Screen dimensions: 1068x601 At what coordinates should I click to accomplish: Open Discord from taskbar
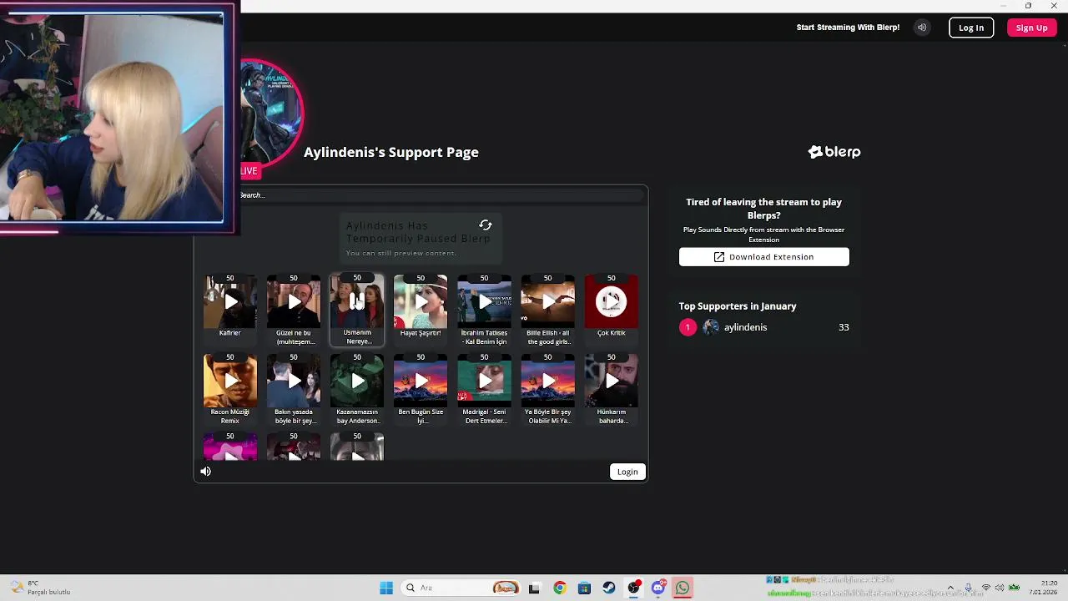tap(658, 588)
